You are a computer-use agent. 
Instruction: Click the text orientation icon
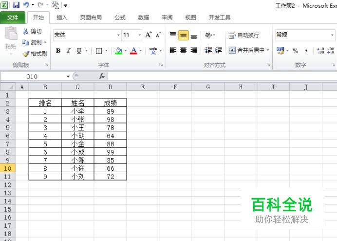[x=208, y=35]
